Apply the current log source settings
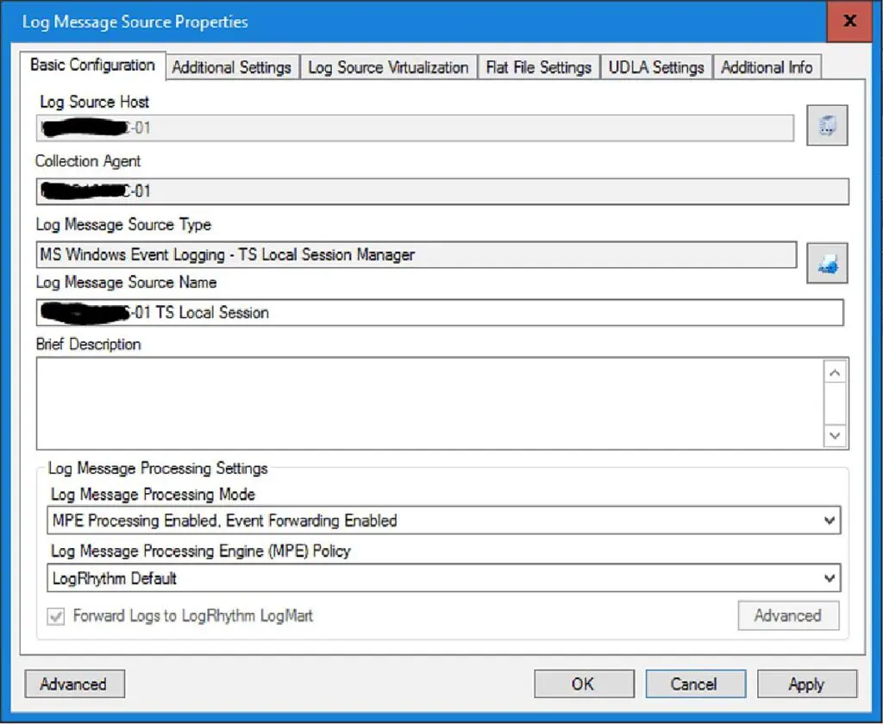 (807, 683)
